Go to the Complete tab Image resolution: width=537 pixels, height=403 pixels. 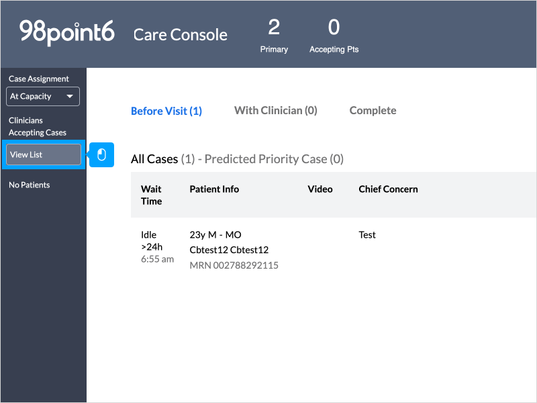[x=373, y=110]
